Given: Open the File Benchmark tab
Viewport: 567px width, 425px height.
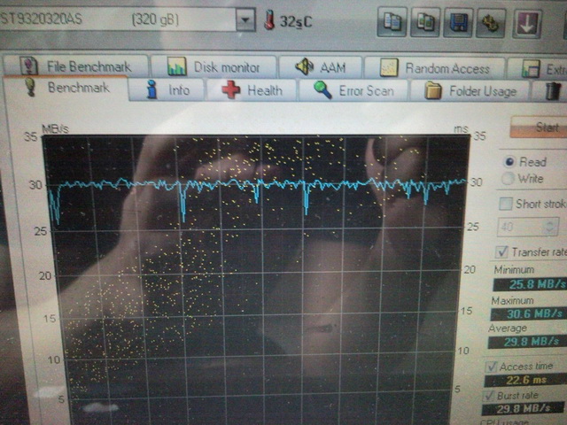Looking at the screenshot, I should point(77,66).
